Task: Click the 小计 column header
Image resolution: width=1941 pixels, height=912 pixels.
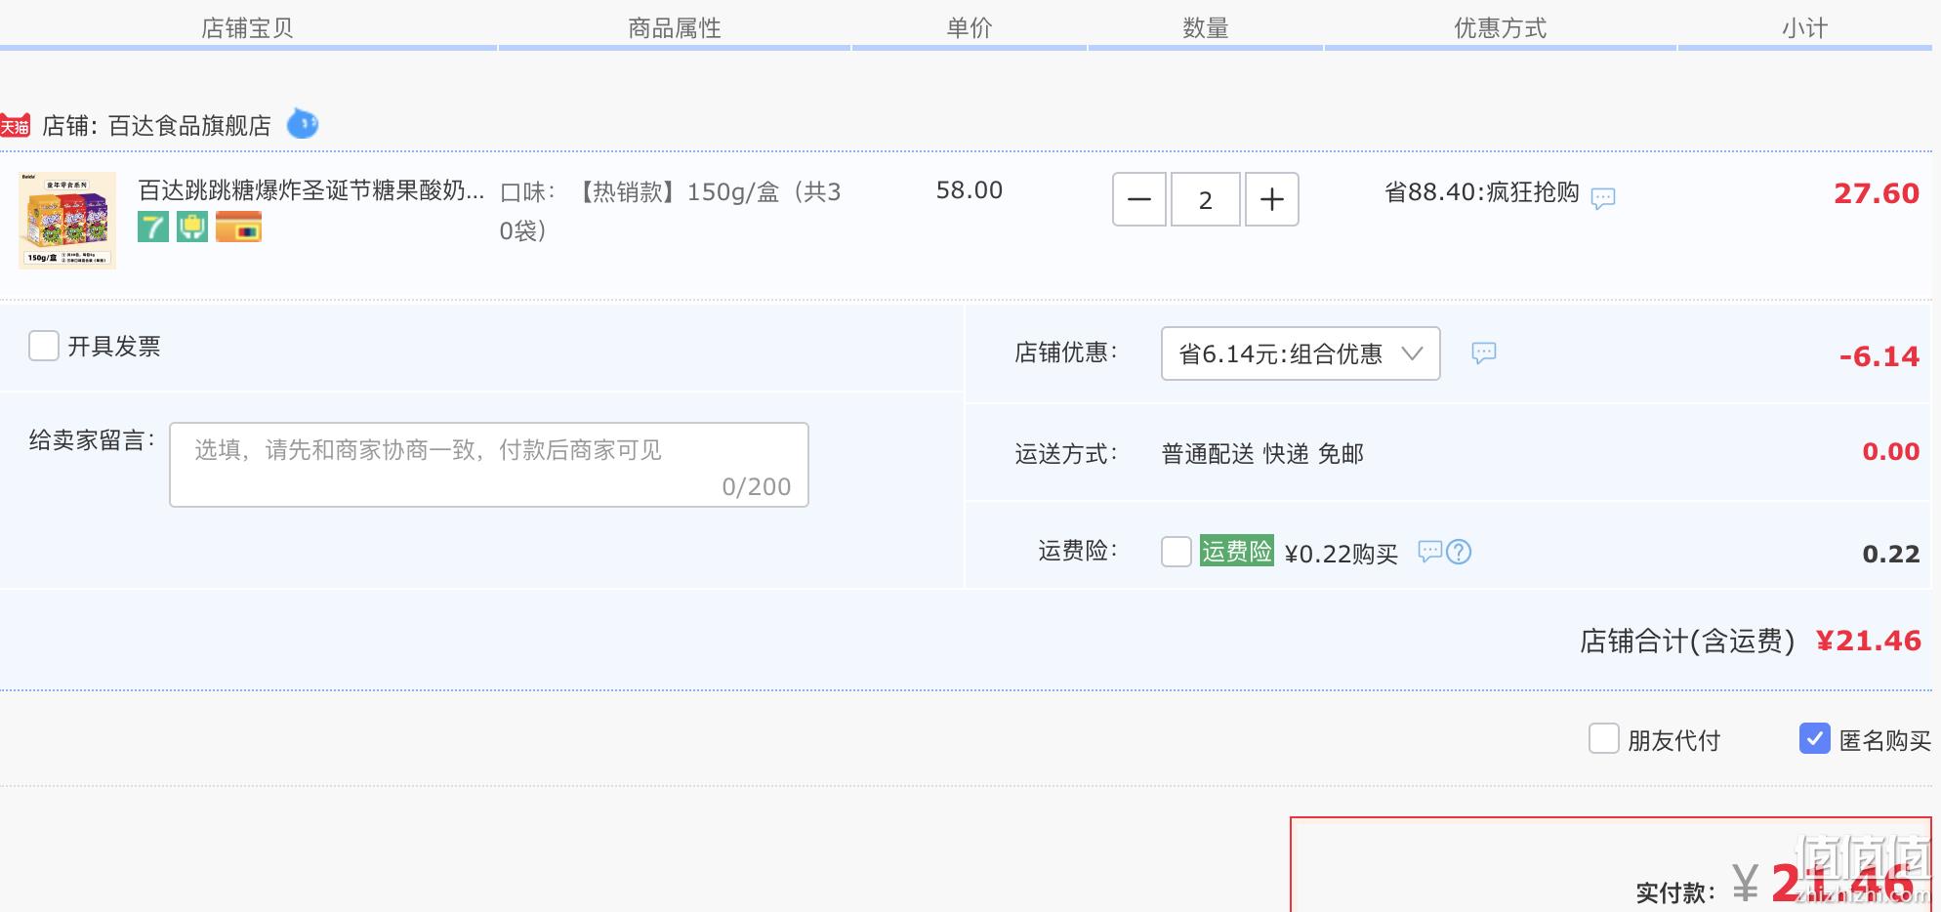Action: pos(1804,28)
